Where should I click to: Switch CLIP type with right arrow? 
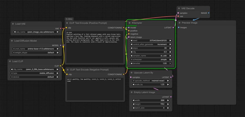point(58,73)
